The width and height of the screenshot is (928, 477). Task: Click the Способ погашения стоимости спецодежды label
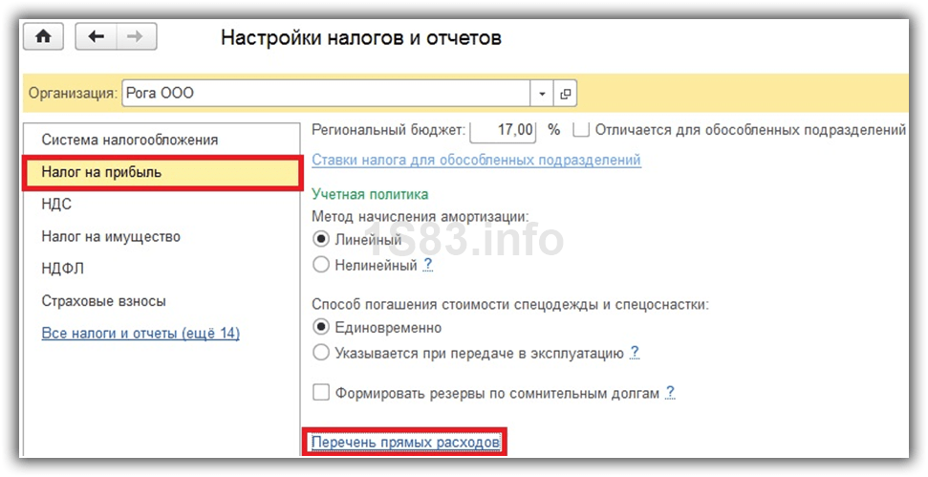point(509,304)
